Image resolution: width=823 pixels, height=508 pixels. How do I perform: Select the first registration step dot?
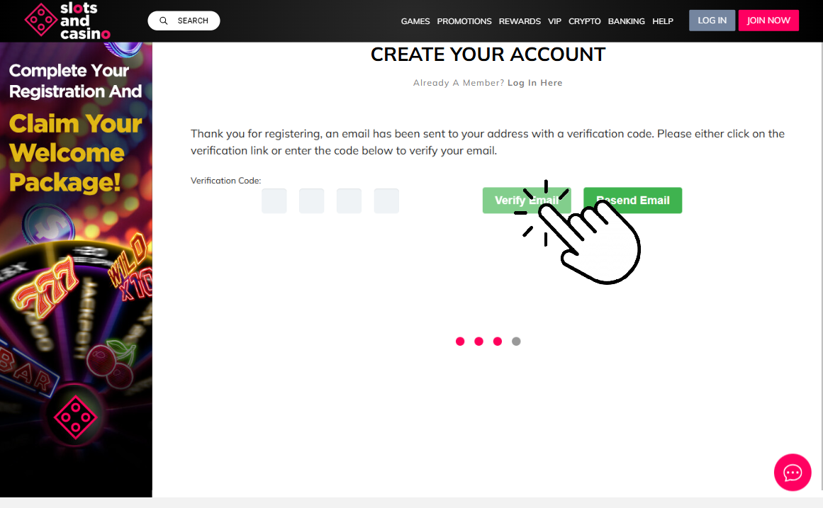pyautogui.click(x=460, y=342)
